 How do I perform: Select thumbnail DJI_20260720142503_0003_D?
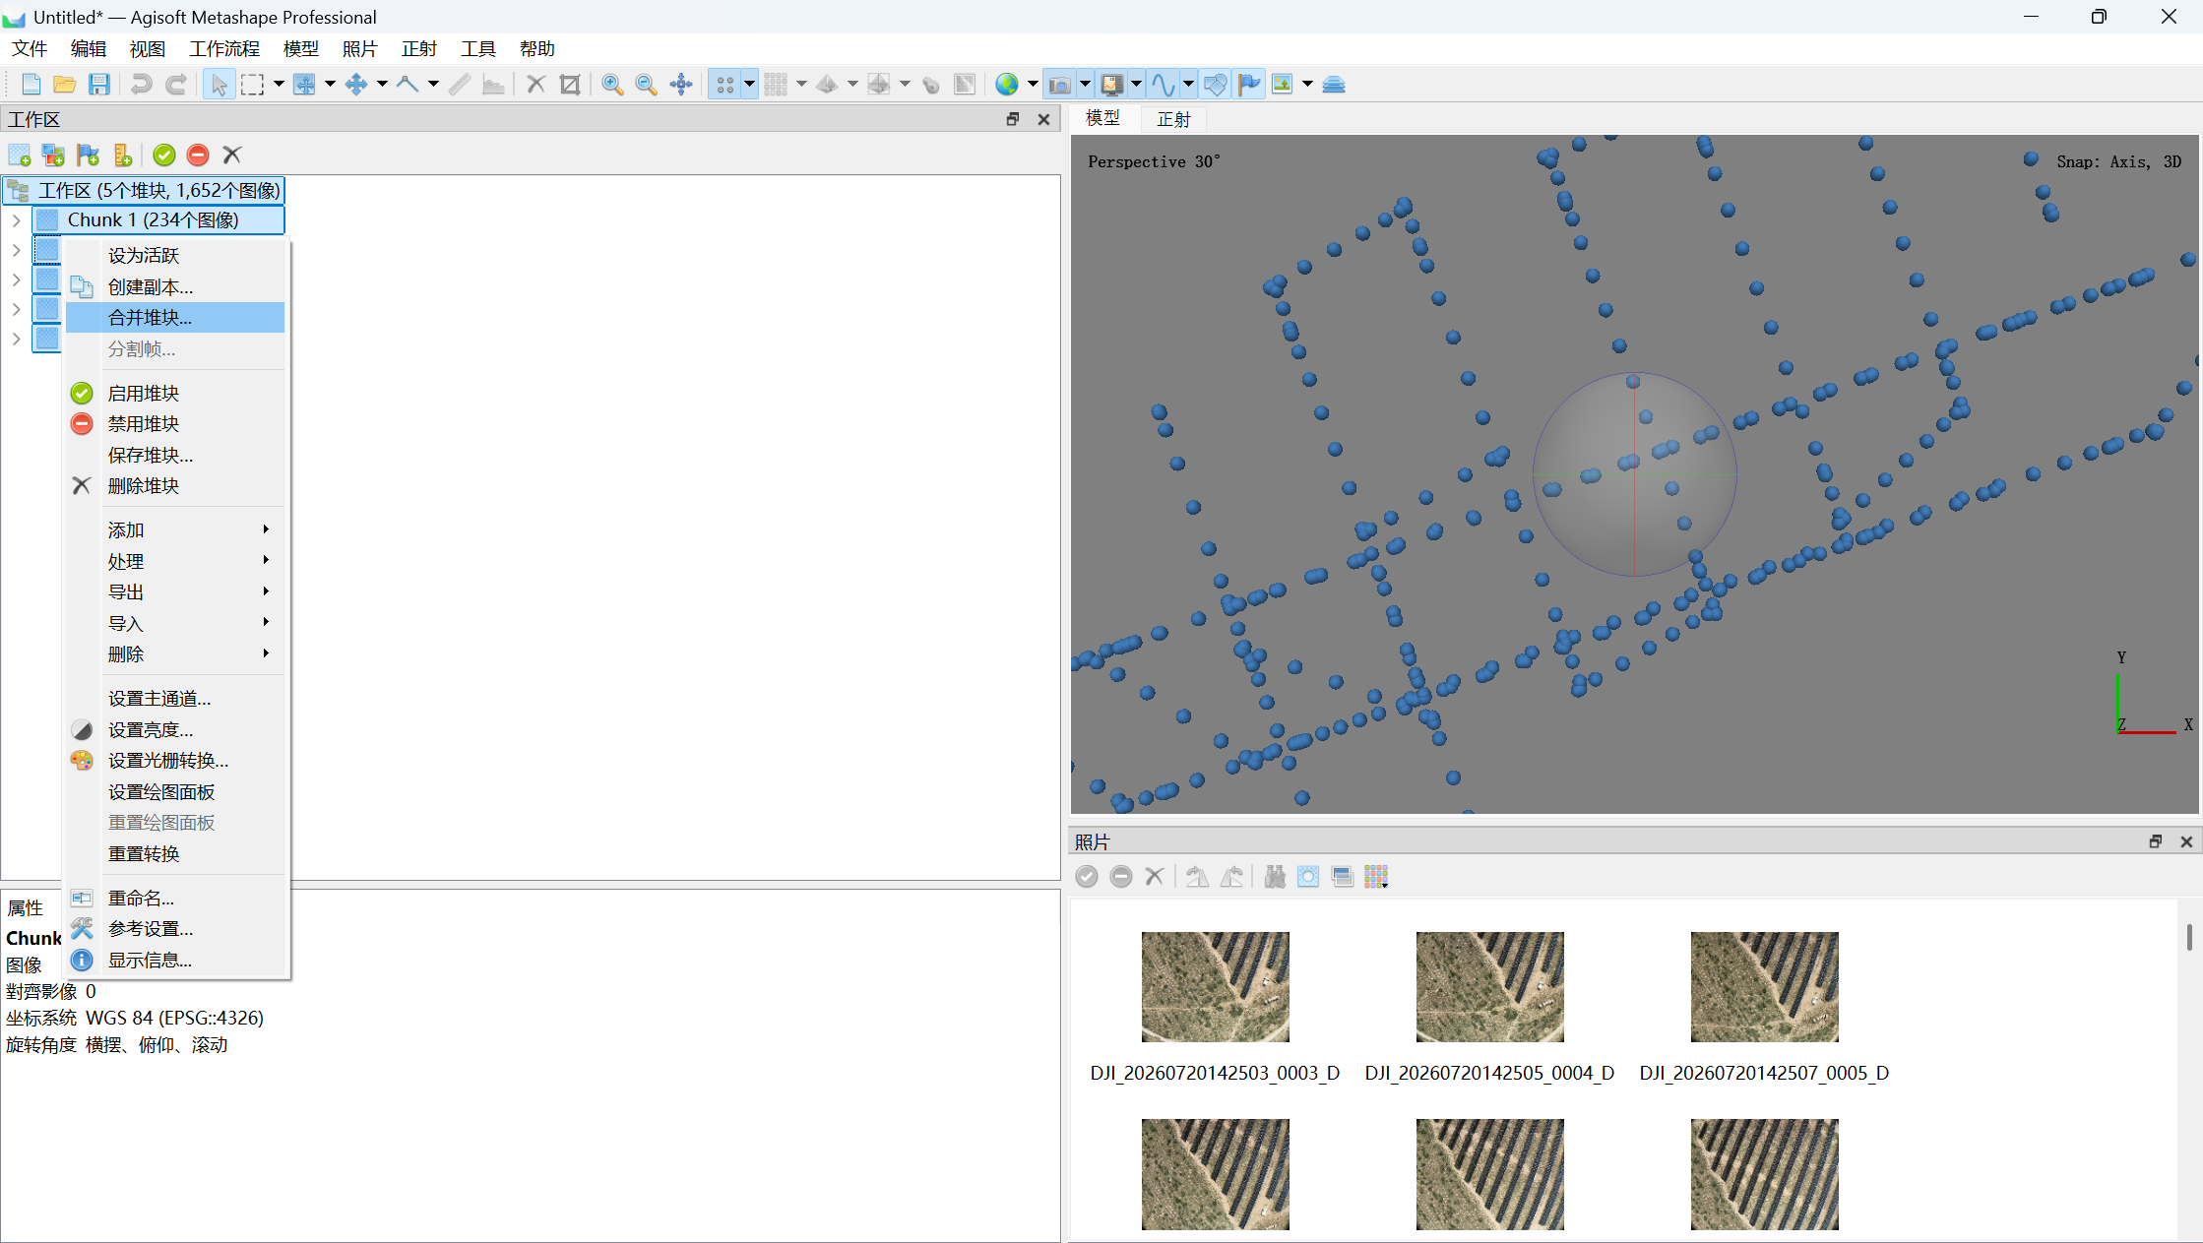(1215, 987)
